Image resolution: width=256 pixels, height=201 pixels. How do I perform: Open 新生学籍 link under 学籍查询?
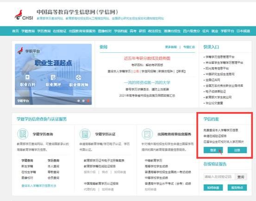click(x=27, y=166)
